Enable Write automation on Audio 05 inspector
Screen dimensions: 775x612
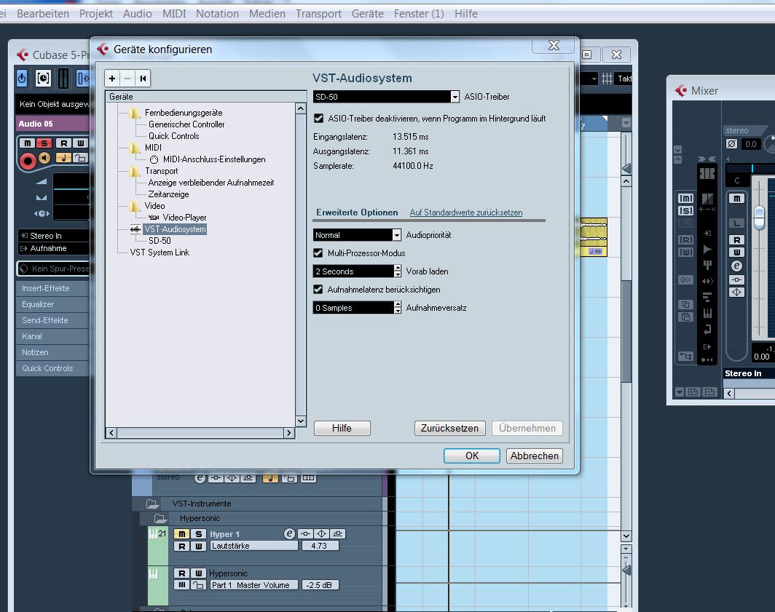click(80, 143)
